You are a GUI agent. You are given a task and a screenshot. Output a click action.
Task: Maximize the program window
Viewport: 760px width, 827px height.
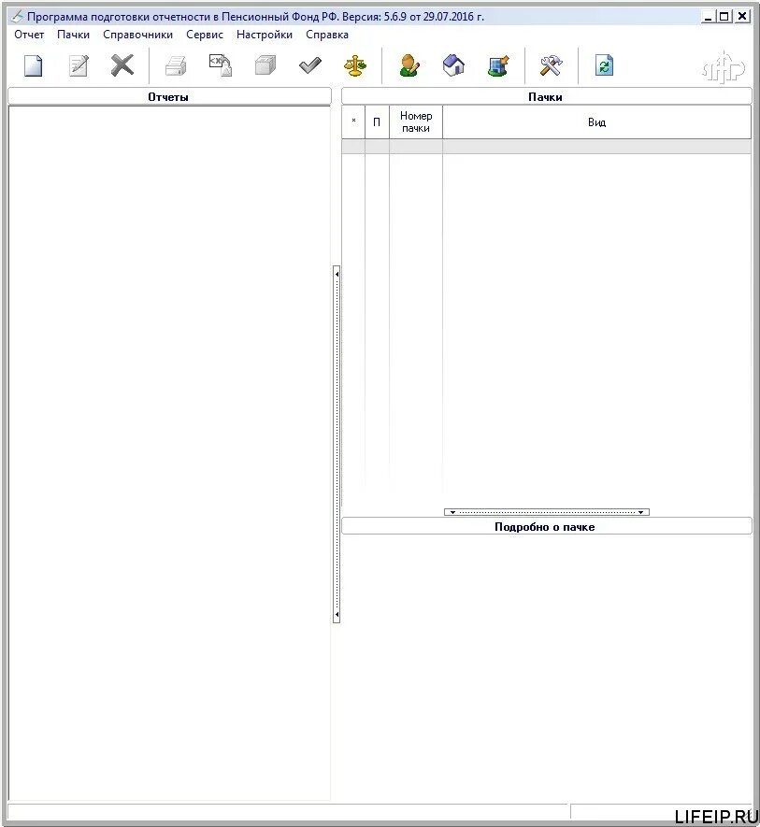click(724, 16)
